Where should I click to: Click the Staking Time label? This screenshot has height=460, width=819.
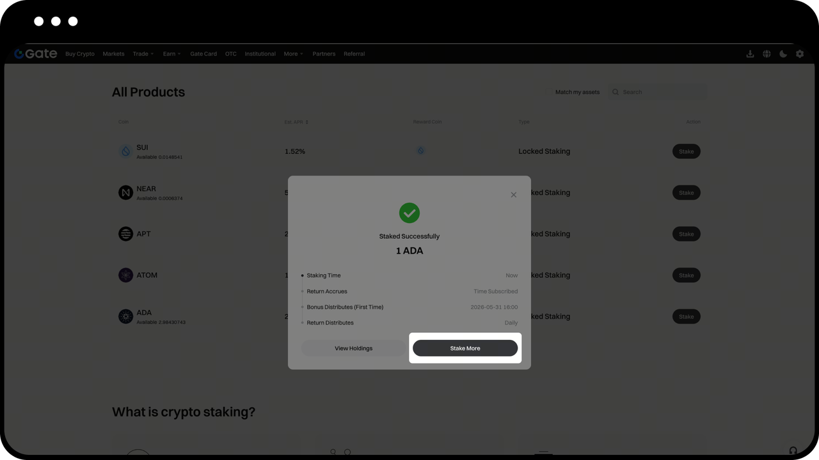tap(324, 275)
